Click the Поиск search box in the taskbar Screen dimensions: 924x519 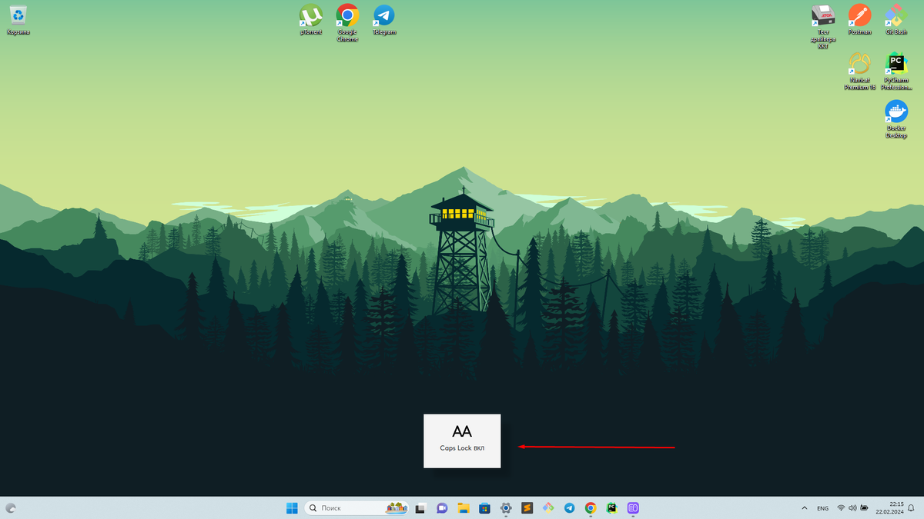[357, 508]
